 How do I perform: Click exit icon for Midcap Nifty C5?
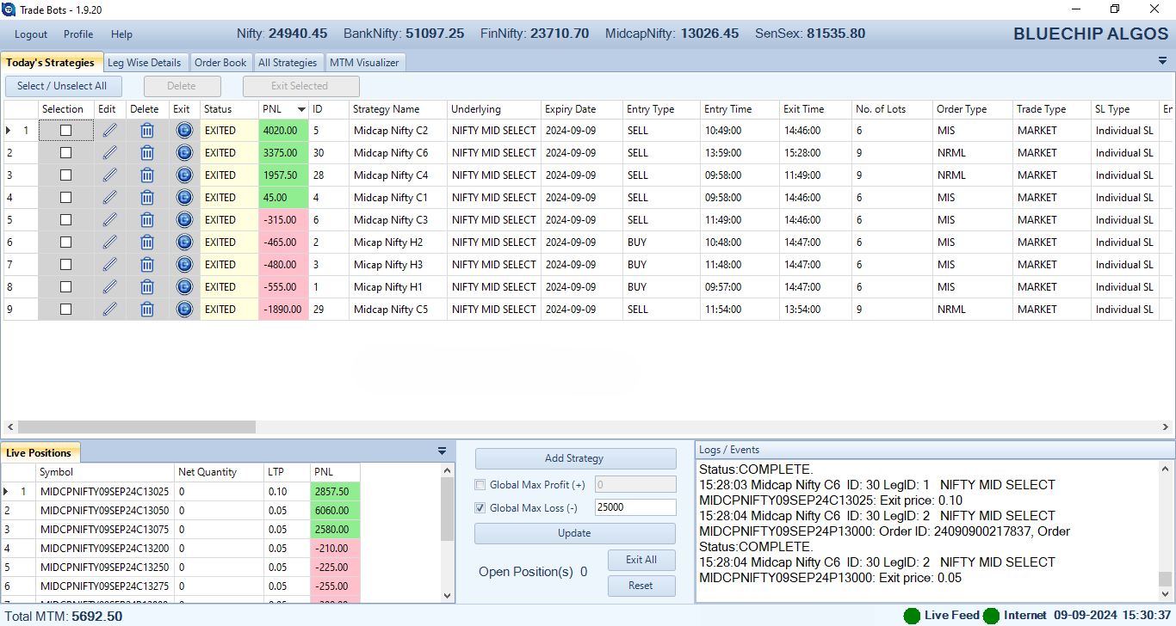pyautogui.click(x=184, y=309)
